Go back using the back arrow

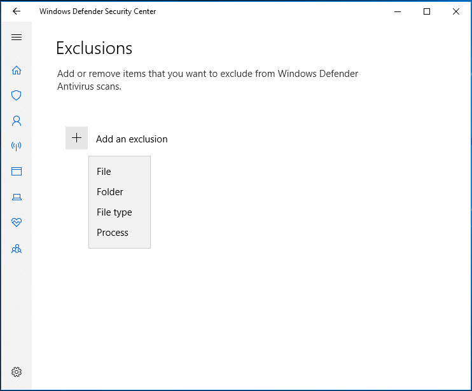(17, 11)
